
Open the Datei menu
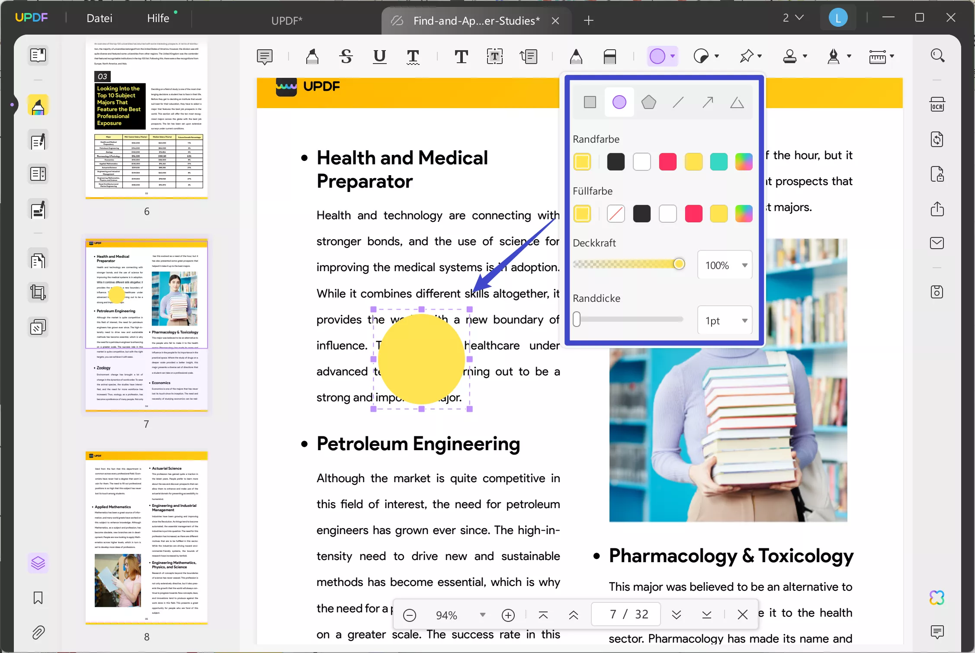point(99,18)
